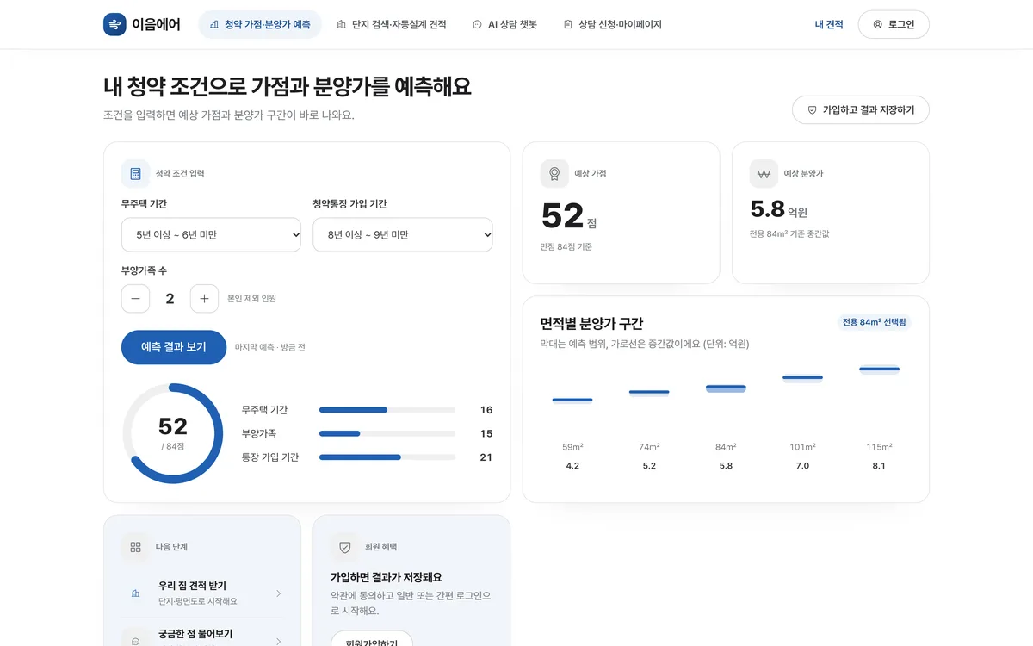The width and height of the screenshot is (1033, 646).
Task: Click the 예측 결과 보기 button
Action: (174, 347)
